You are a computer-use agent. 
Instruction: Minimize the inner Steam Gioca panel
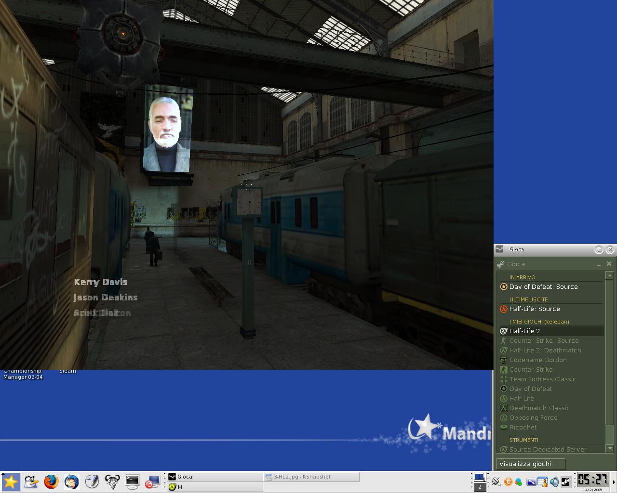[599, 264]
